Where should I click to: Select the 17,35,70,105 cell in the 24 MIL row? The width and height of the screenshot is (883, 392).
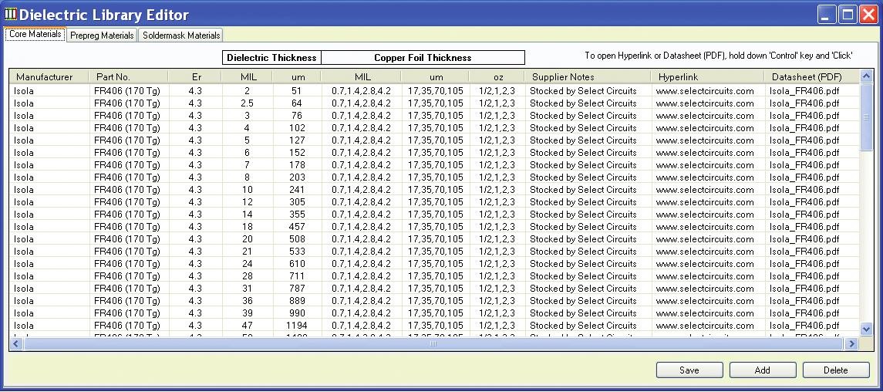pos(435,264)
